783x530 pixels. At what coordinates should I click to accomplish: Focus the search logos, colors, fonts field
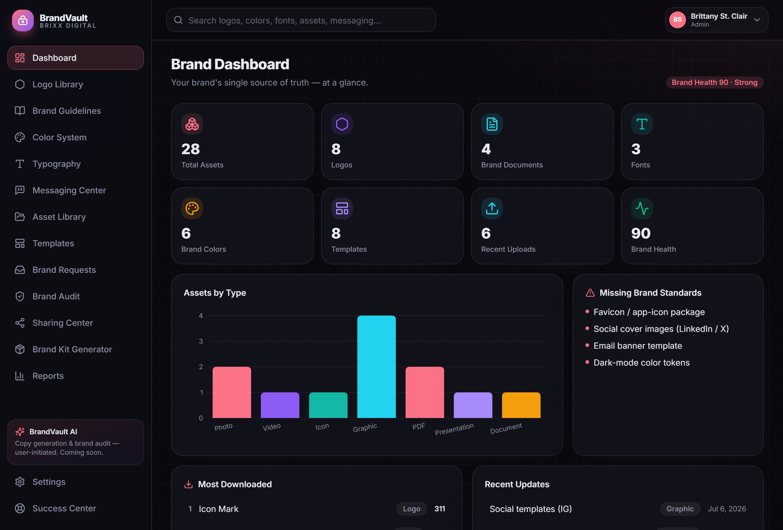click(x=301, y=20)
